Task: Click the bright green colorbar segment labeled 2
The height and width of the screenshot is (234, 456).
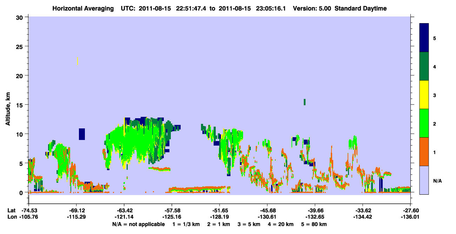Action: [x=424, y=123]
